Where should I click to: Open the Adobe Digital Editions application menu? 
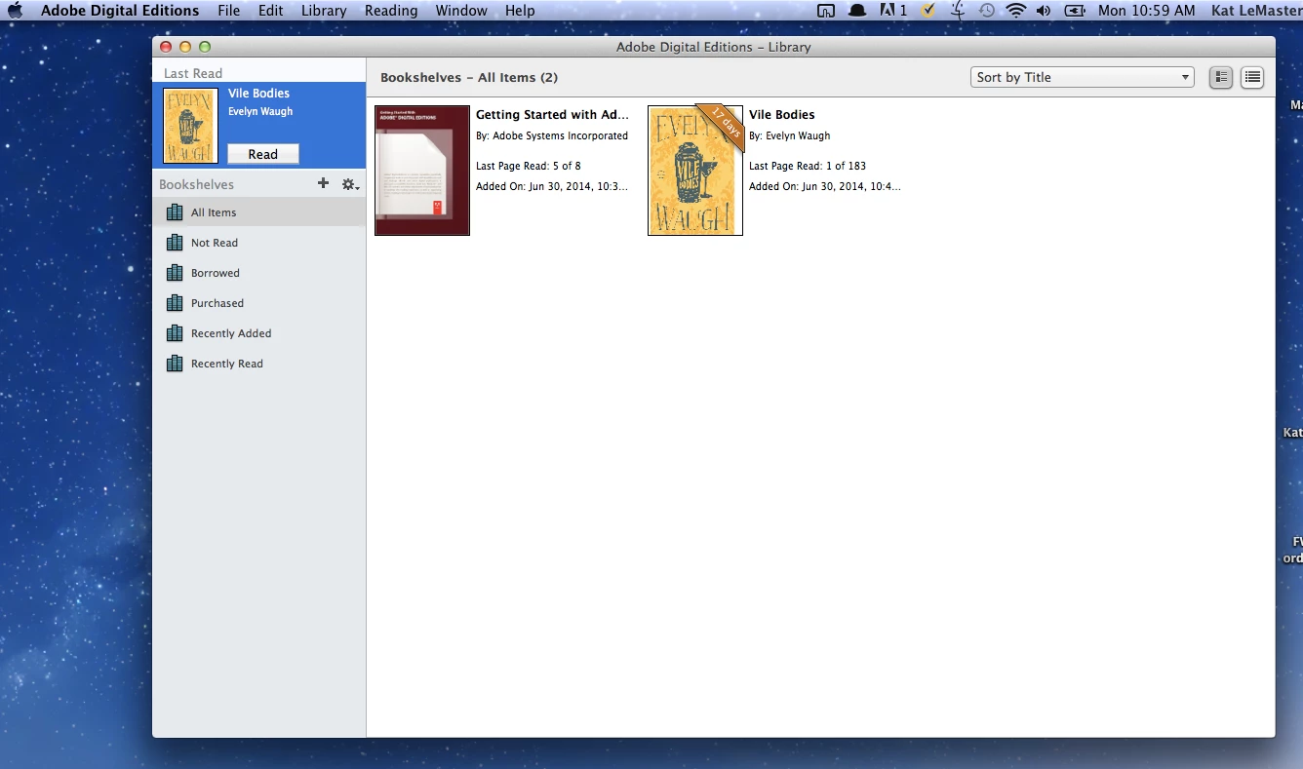[x=120, y=11]
